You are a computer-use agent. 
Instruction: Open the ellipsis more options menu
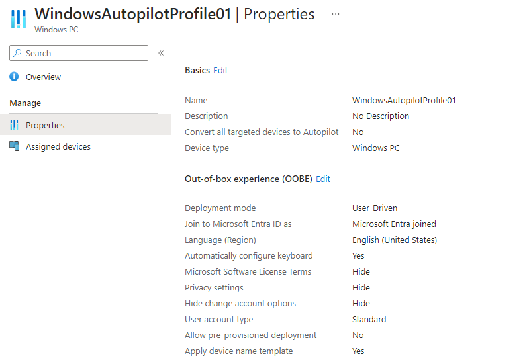point(336,14)
